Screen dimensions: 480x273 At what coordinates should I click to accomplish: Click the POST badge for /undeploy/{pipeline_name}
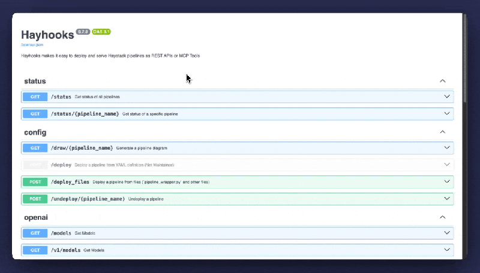35,199
